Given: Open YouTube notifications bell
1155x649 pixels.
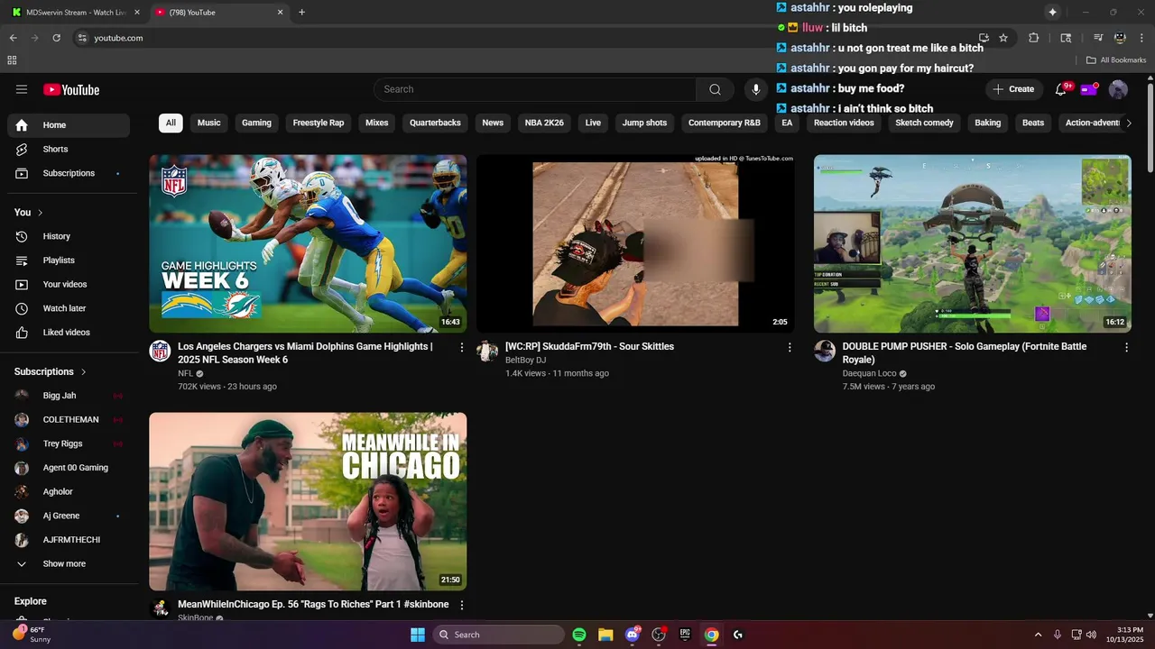Looking at the screenshot, I should click(1061, 89).
